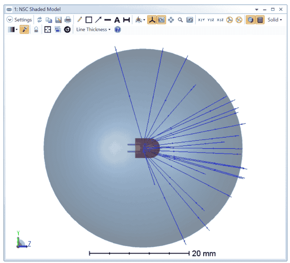Image resolution: width=290 pixels, height=263 pixels.
Task: Select the rectangle annotation tool
Action: pos(89,20)
